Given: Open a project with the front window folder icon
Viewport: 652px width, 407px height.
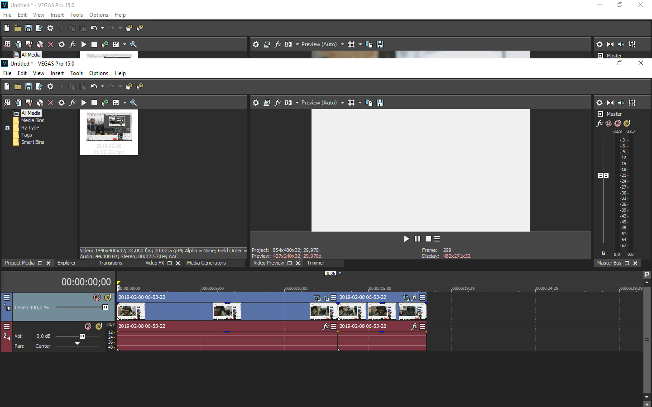Looking at the screenshot, I should (18, 86).
